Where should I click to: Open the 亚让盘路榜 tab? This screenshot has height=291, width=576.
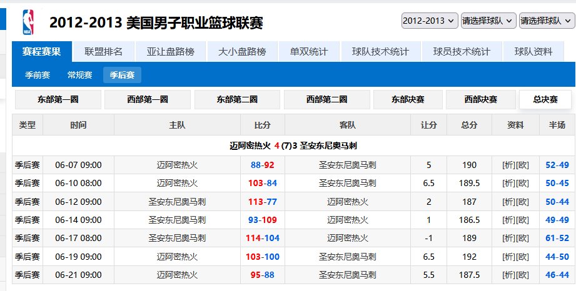click(x=171, y=51)
